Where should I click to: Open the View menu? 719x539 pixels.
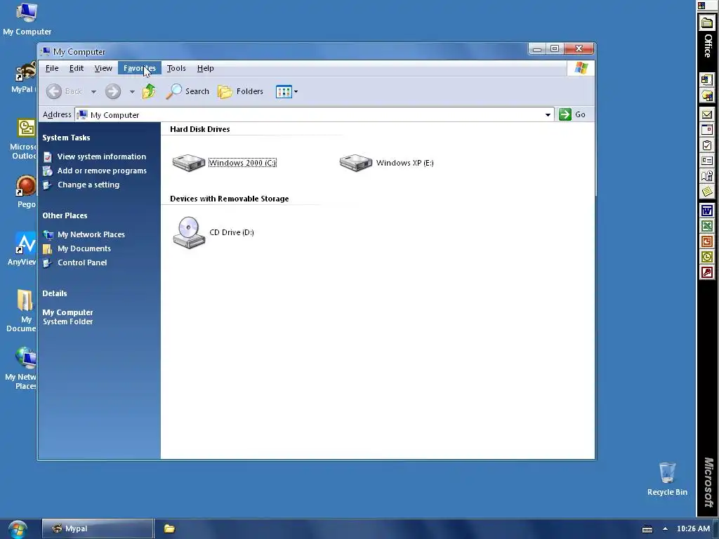(103, 68)
